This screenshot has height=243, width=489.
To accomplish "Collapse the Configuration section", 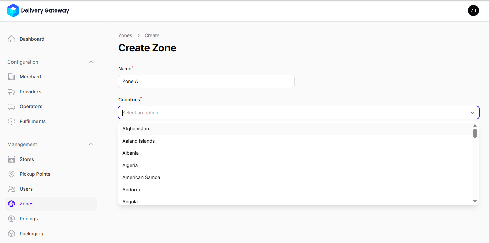I will (x=91, y=62).
